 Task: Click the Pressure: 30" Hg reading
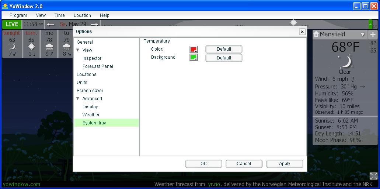340,87
